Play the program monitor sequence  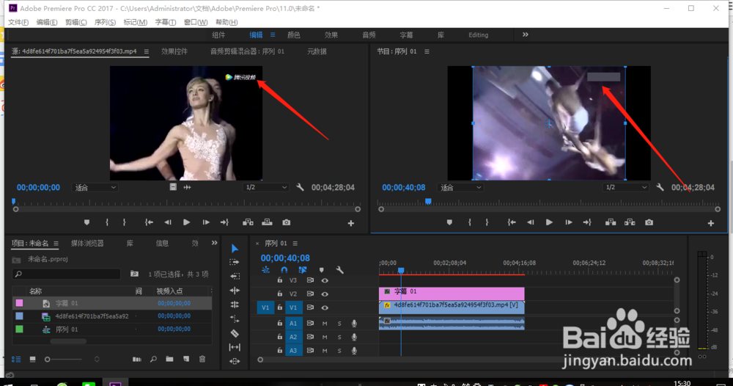[x=549, y=222]
